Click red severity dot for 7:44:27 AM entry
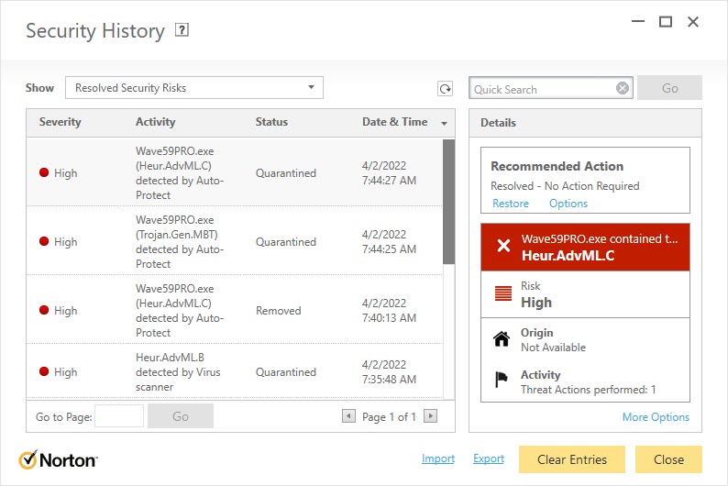The height and width of the screenshot is (486, 728). (44, 172)
